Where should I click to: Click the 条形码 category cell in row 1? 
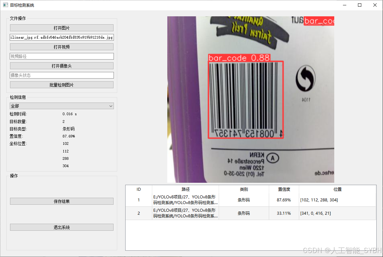click(244, 200)
